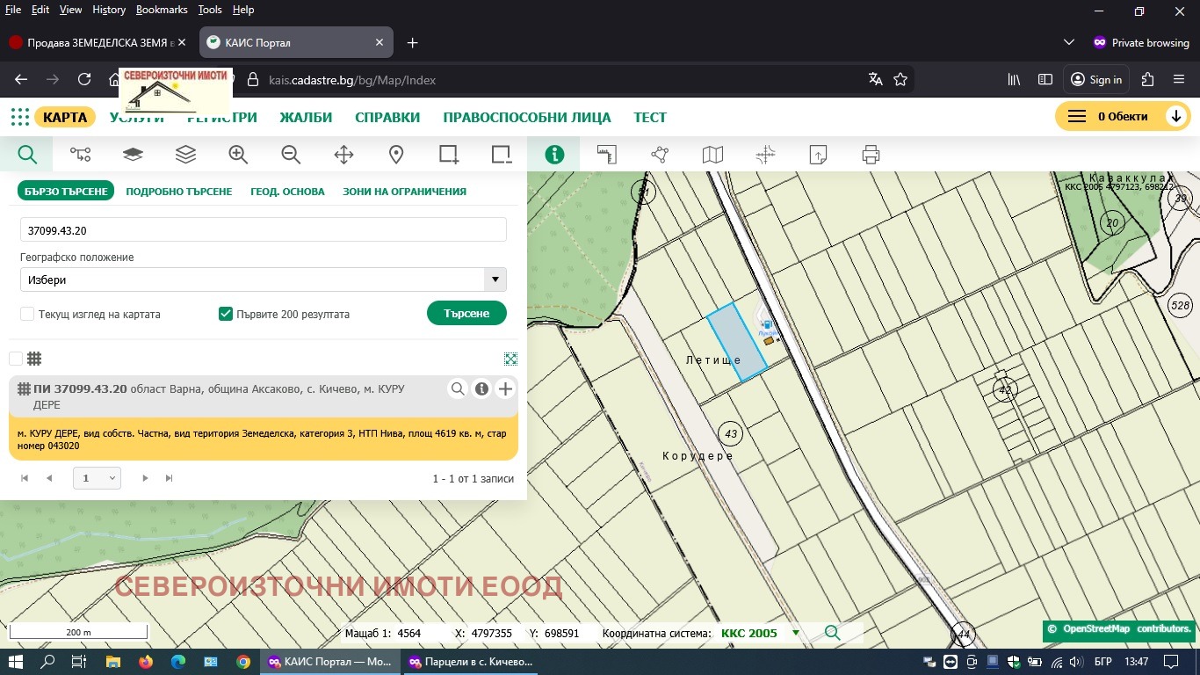Enable 'Текущ изглед на картата' checkbox
Image resolution: width=1200 pixels, height=675 pixels.
[27, 314]
